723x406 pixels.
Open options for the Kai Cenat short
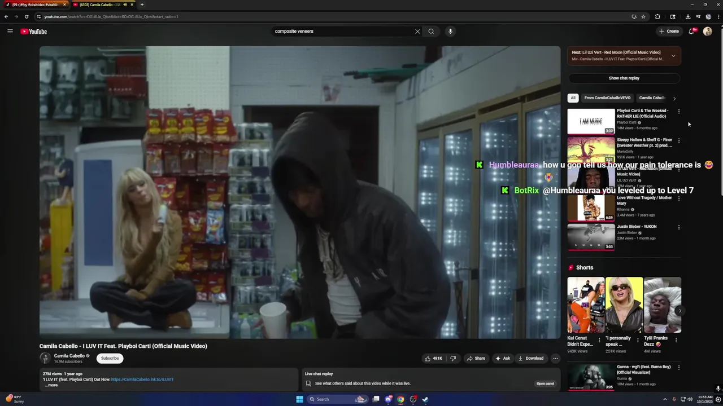(x=599, y=340)
